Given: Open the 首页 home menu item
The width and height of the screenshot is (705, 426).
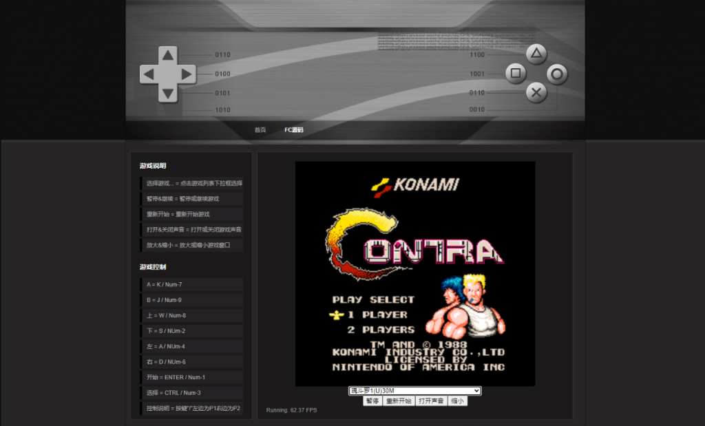Looking at the screenshot, I should (x=260, y=130).
